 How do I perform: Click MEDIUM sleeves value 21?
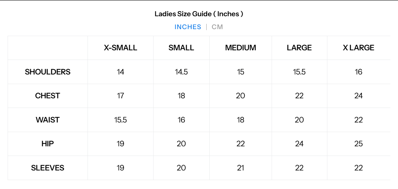coord(240,168)
